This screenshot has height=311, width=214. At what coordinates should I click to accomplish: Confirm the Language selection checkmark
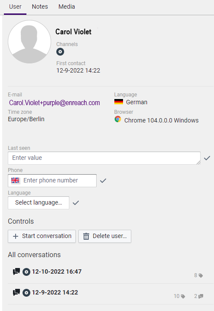76,203
